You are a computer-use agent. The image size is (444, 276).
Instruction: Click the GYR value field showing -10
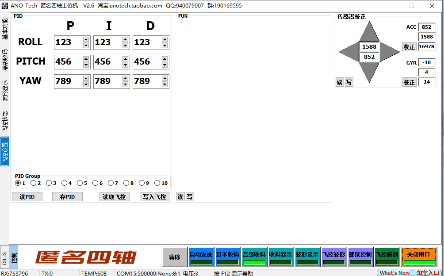tap(426, 62)
